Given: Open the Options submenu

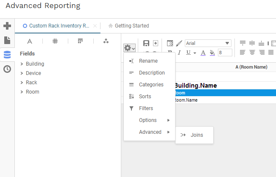Looking at the screenshot, I should [149, 120].
